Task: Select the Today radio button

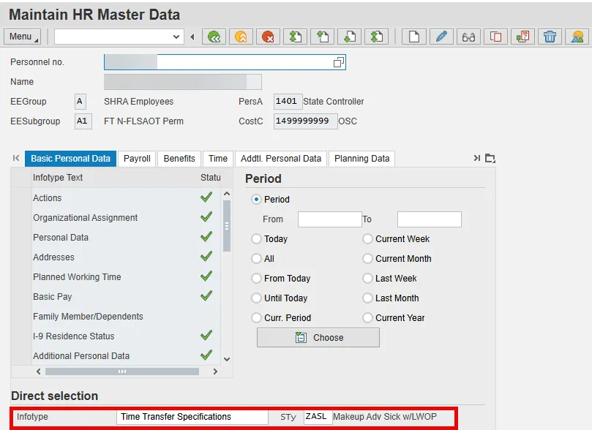Action: pyautogui.click(x=256, y=238)
